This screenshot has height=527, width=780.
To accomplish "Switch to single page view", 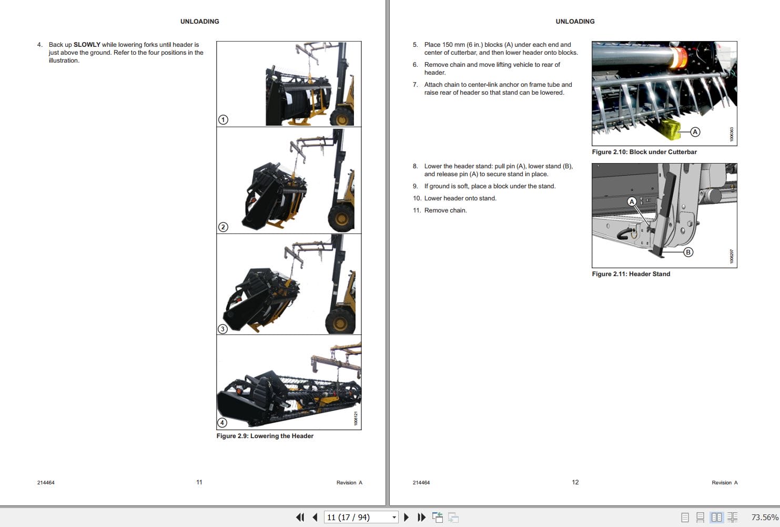I will [685, 518].
